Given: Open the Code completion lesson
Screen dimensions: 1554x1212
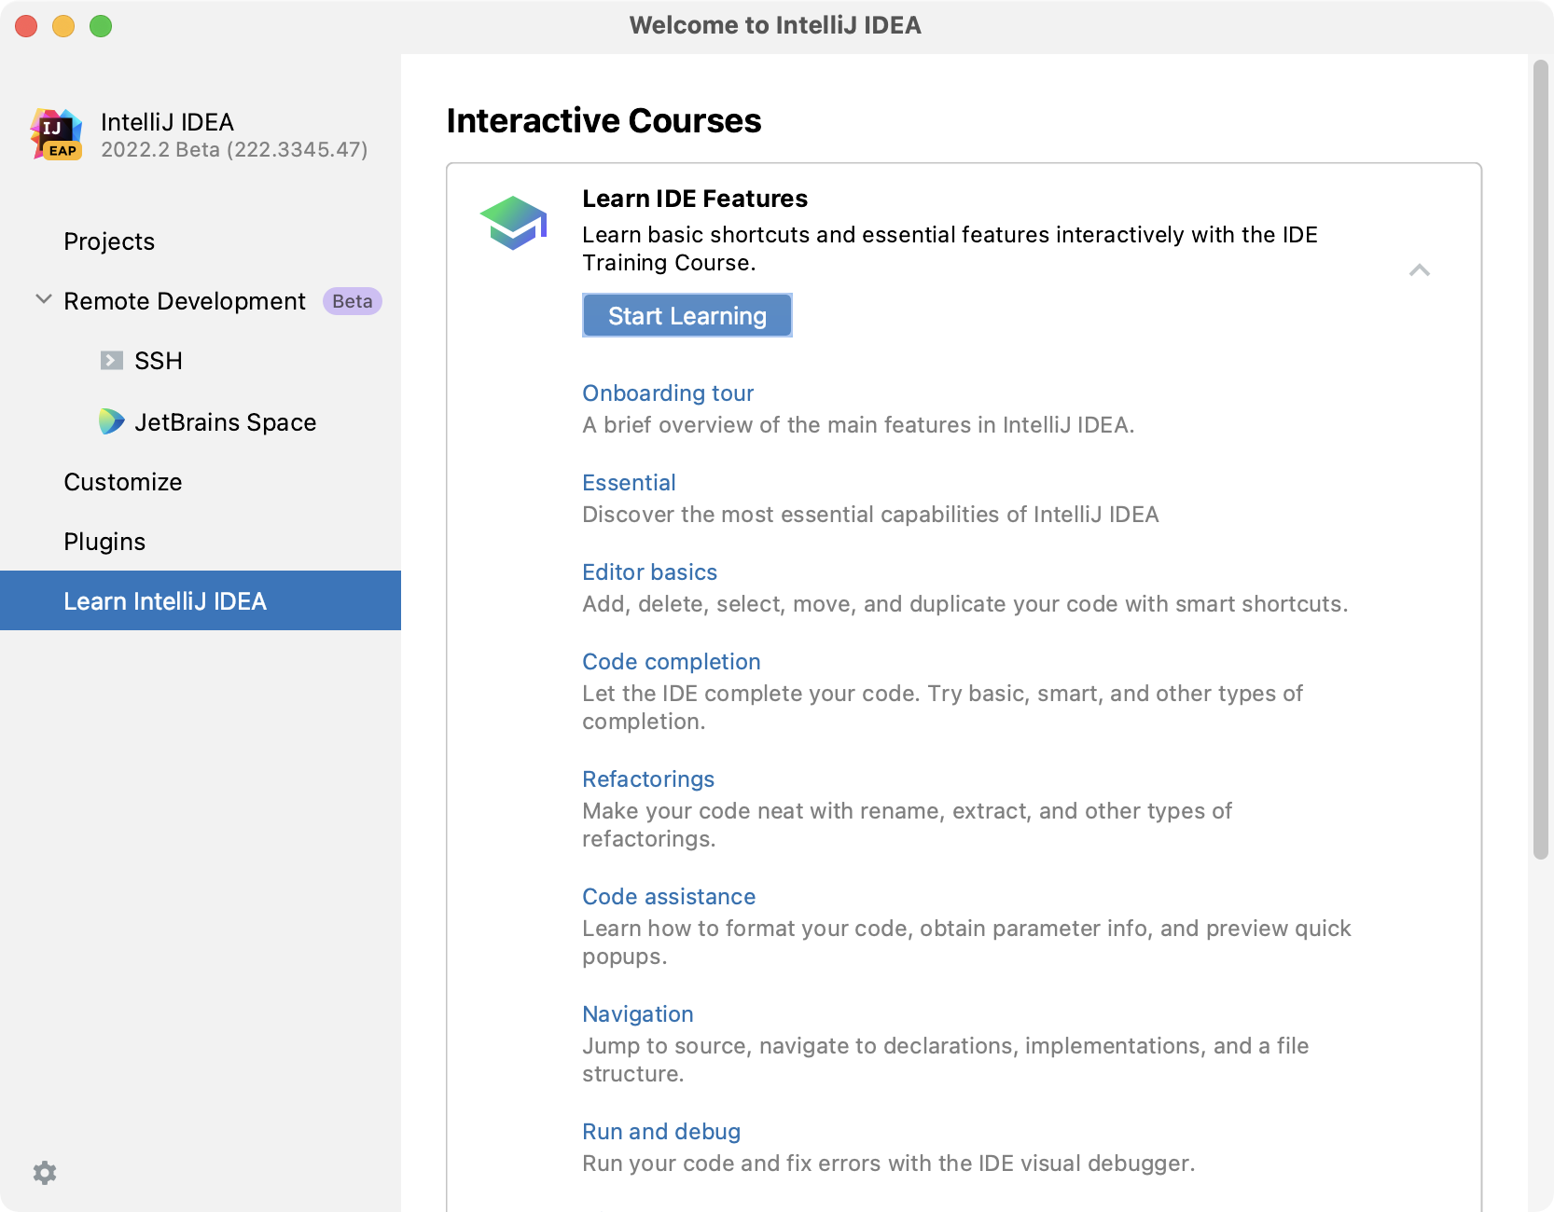Looking at the screenshot, I should click(672, 662).
